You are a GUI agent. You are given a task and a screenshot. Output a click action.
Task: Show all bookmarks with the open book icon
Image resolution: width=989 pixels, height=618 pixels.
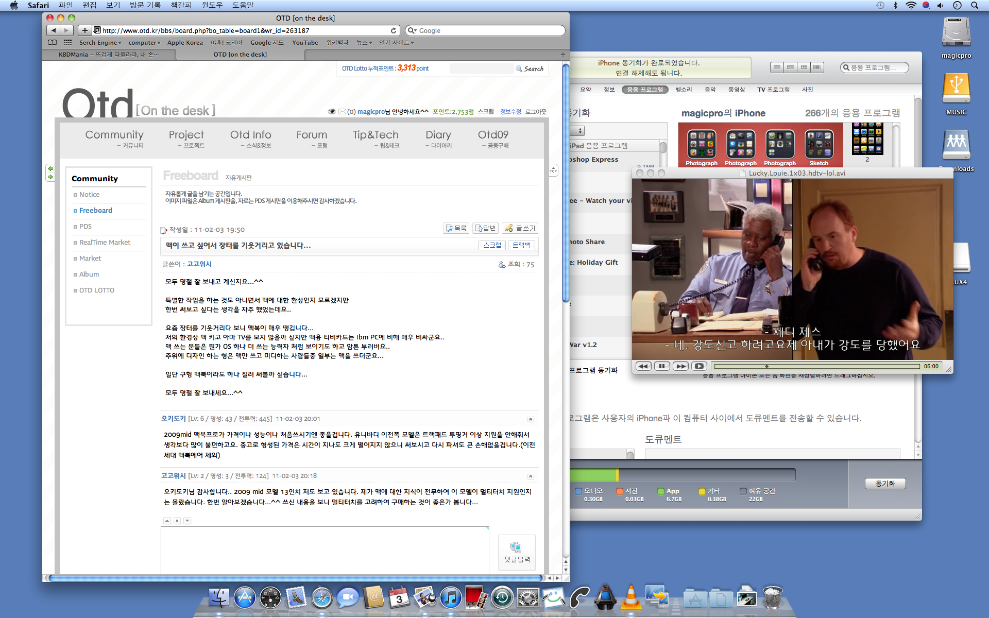(53, 43)
